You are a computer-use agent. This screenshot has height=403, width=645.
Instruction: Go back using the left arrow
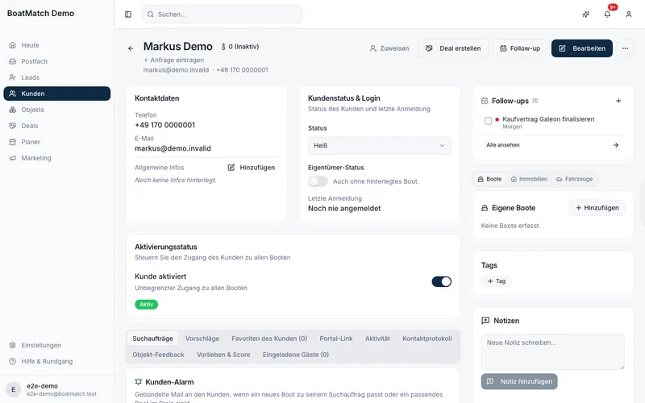[x=131, y=48]
